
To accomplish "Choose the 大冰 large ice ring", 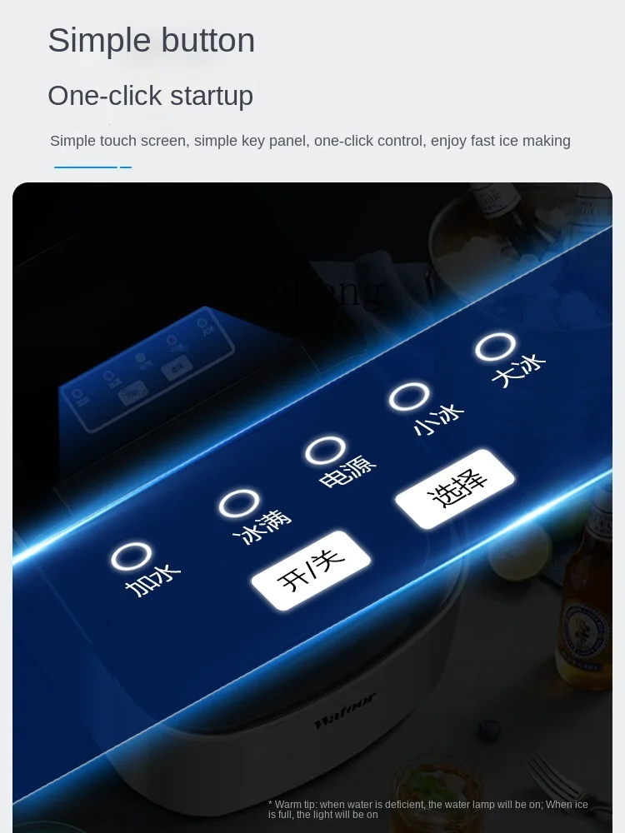I will 495,348.
